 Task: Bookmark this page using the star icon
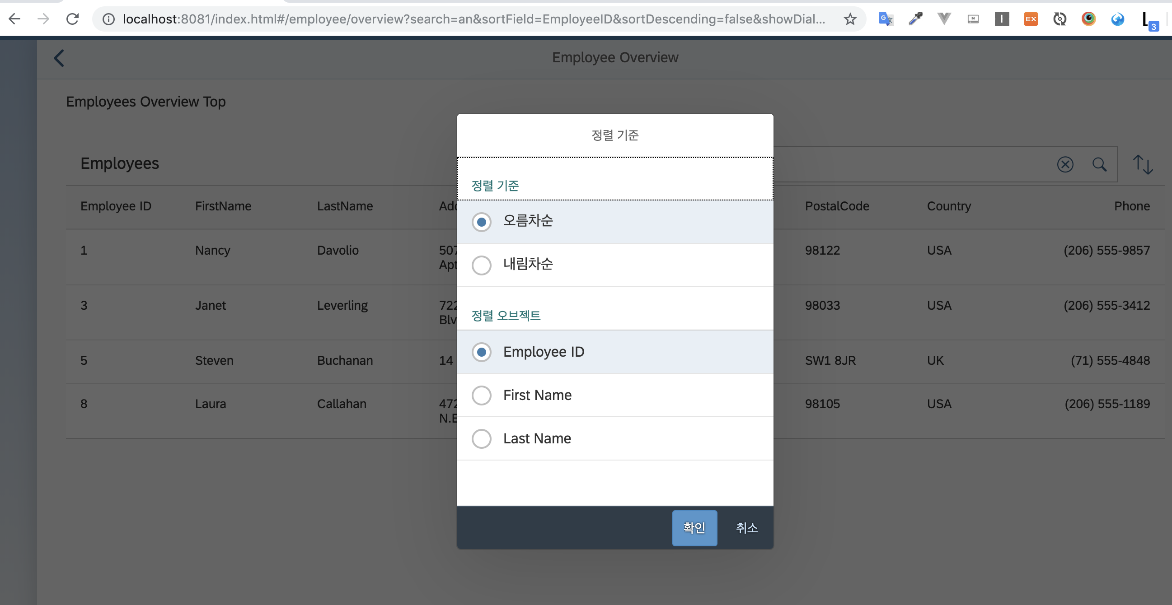[850, 19]
